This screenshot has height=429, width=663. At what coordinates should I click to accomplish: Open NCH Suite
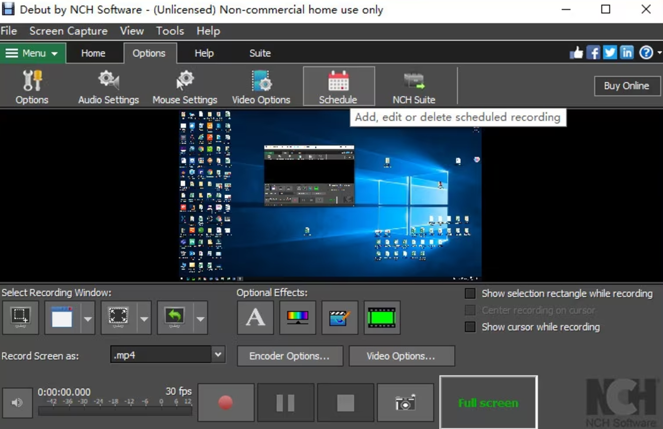413,85
